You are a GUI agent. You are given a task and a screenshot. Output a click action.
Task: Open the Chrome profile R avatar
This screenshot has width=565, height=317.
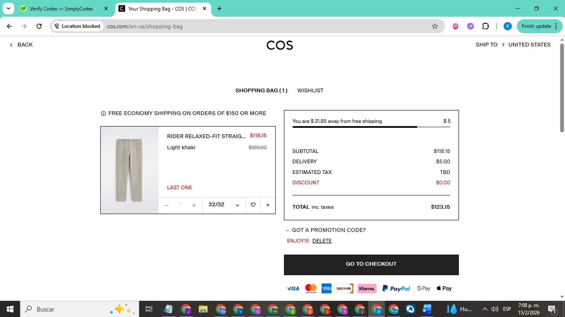507,26
